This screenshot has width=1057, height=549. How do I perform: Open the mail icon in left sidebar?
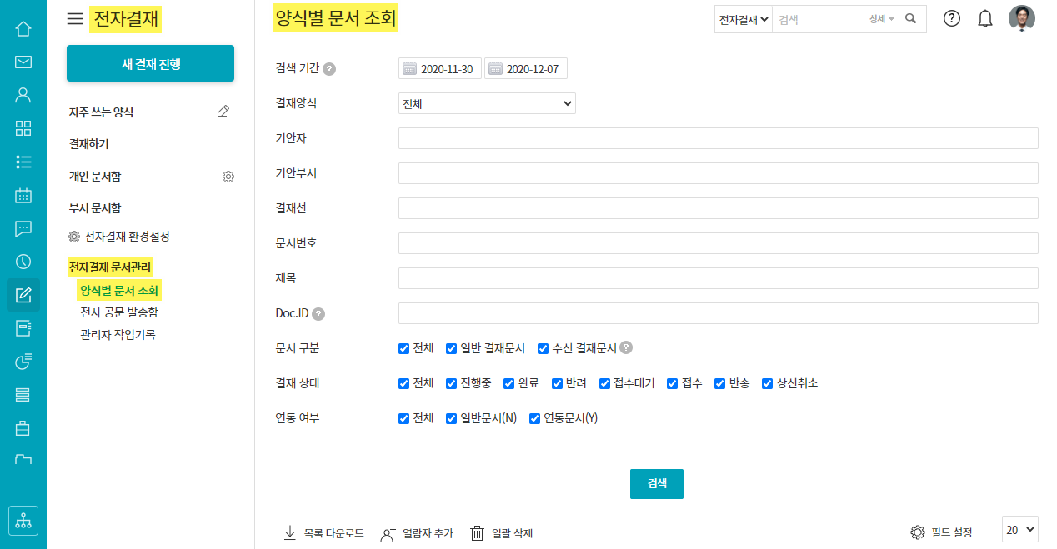point(23,62)
